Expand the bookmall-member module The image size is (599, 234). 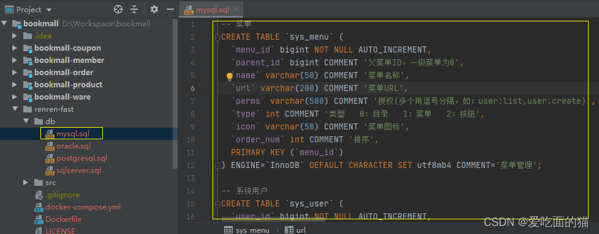tap(15, 60)
